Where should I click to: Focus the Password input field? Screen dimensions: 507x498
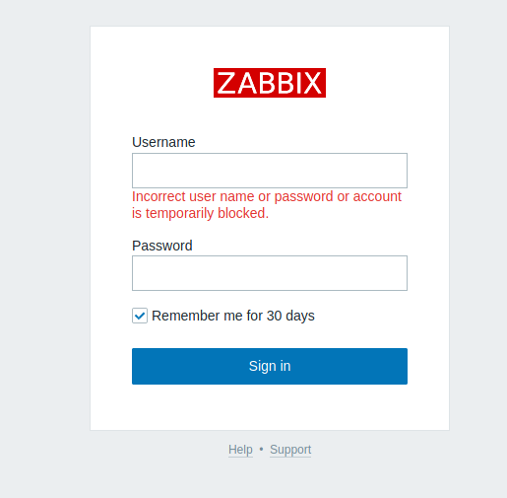click(x=270, y=273)
